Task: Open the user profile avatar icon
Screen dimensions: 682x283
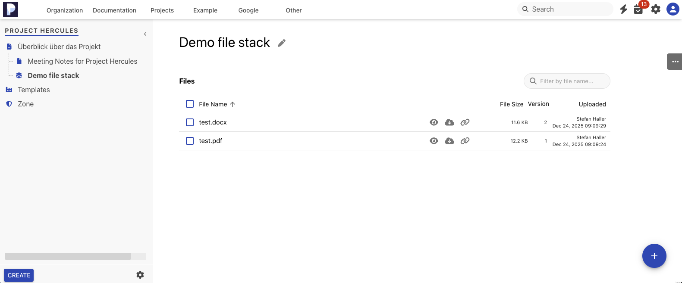Action: click(x=673, y=9)
